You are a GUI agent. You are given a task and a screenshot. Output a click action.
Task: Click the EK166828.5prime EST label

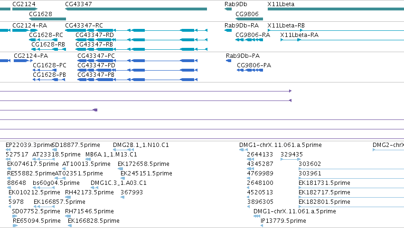click(x=94, y=221)
